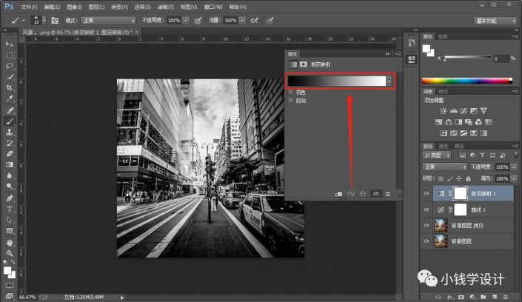Screen dimensions: 522x302
Task: Add a Black & White adjustment icon
Action: pos(459,122)
